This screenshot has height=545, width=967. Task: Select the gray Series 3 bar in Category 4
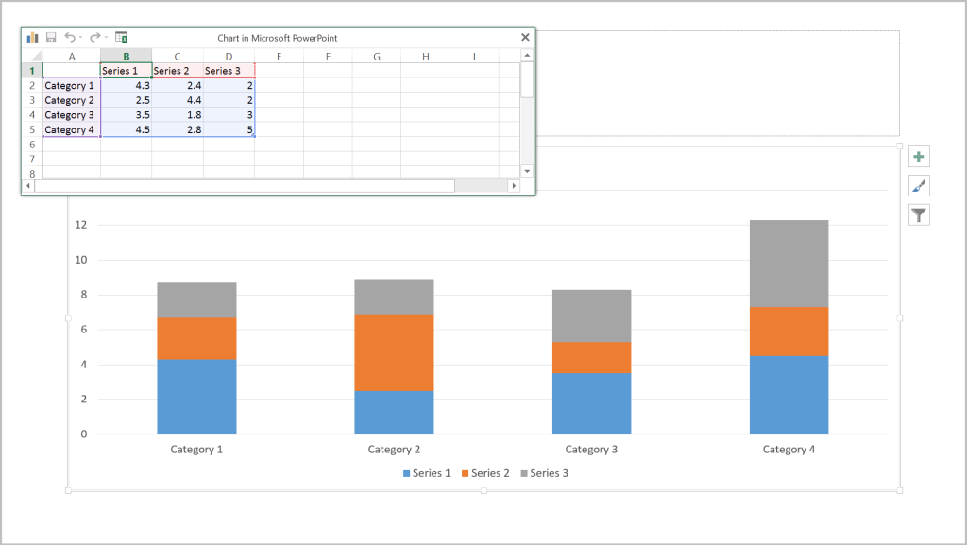[789, 264]
